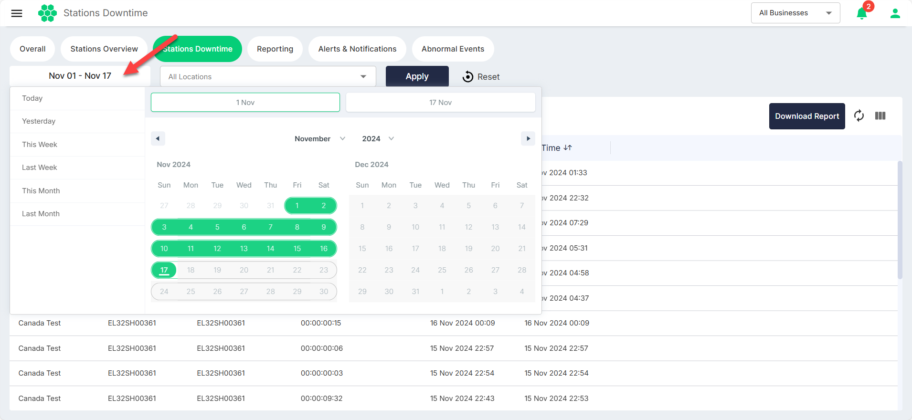Image resolution: width=912 pixels, height=420 pixels.
Task: Open the Nov 01 - Nov 17 date range
Action: [x=80, y=76]
